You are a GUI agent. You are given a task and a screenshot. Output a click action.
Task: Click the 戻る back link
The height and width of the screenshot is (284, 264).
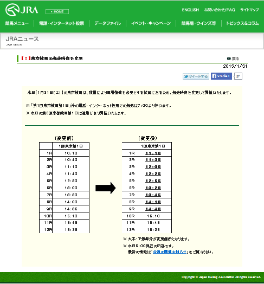pos(233,59)
